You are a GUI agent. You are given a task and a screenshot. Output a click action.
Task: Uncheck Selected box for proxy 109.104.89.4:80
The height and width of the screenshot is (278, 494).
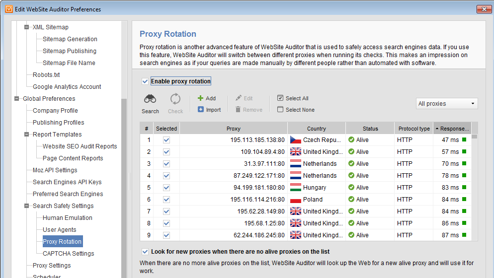[166, 152]
